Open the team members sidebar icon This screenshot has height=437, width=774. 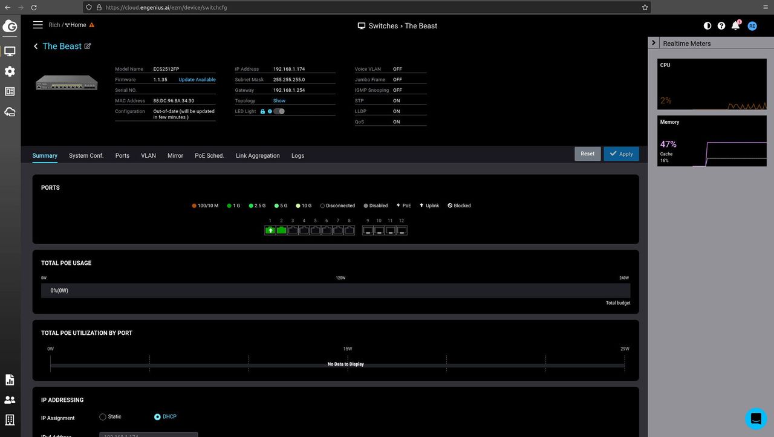tap(10, 400)
